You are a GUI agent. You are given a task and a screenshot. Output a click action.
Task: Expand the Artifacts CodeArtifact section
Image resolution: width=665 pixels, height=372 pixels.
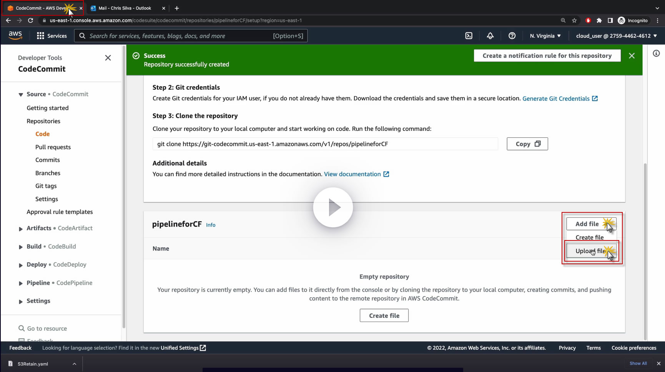(21, 229)
